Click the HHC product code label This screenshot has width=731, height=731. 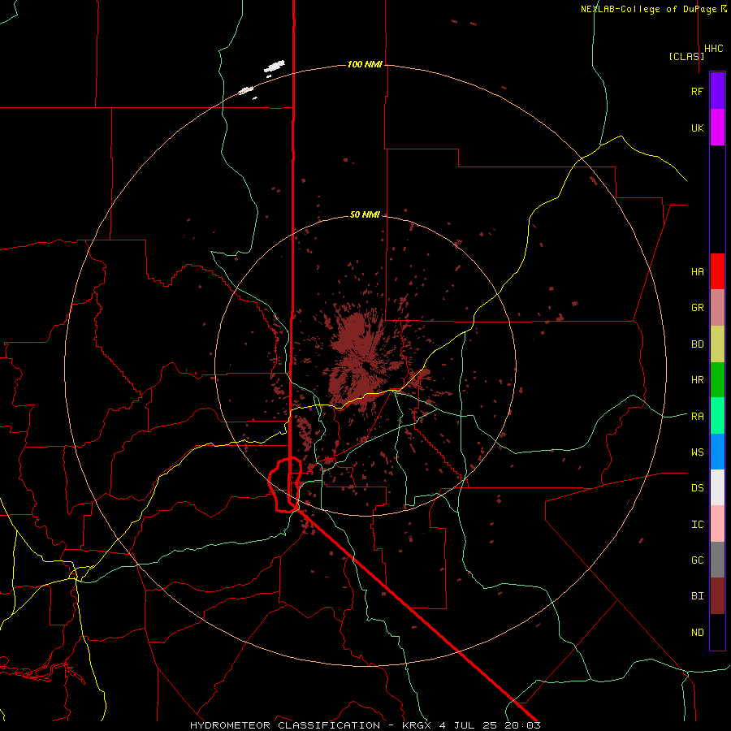coord(713,49)
